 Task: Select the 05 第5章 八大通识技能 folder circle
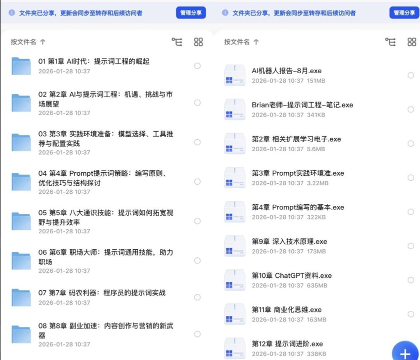click(197, 221)
